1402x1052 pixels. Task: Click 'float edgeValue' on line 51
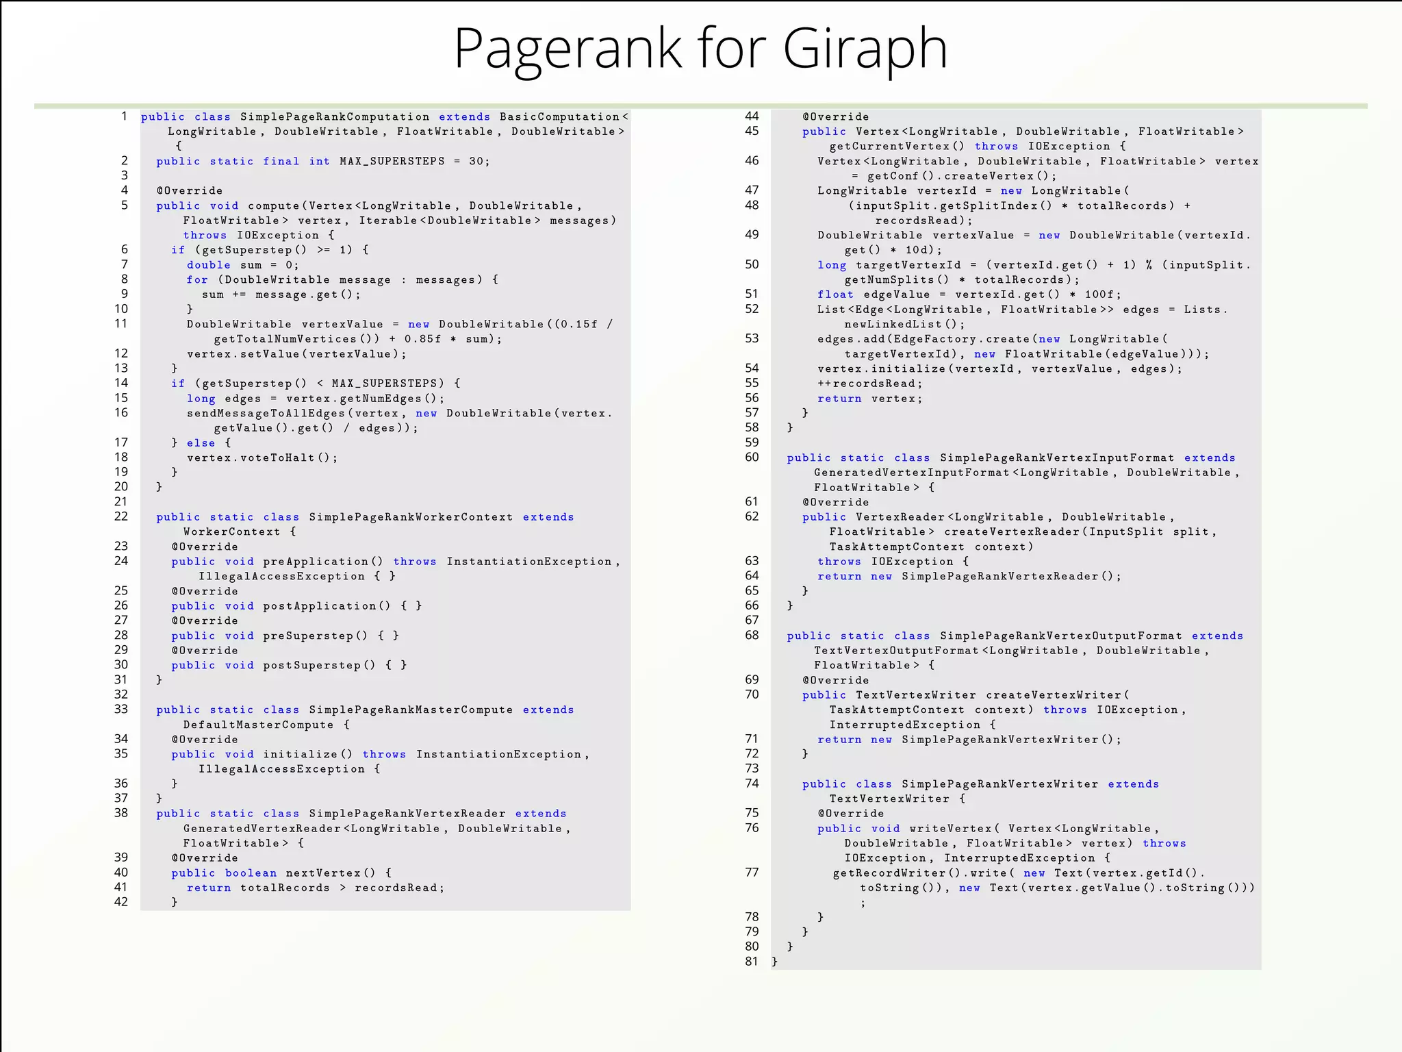(x=874, y=295)
